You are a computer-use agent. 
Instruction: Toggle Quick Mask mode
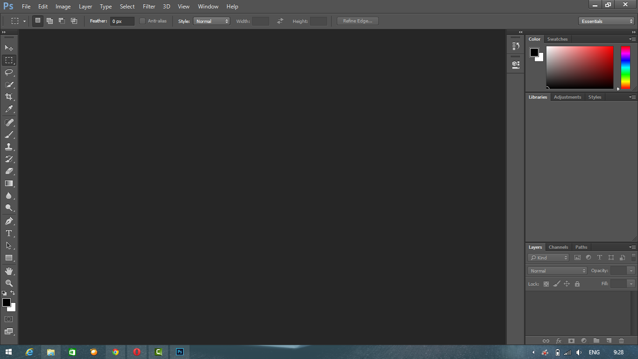coord(9,319)
